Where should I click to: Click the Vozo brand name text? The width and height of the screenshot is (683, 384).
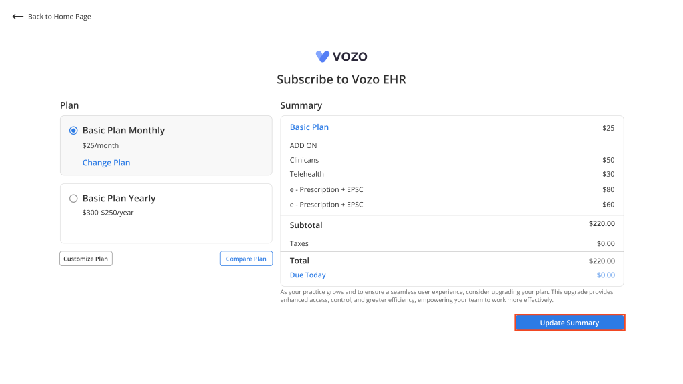(350, 57)
